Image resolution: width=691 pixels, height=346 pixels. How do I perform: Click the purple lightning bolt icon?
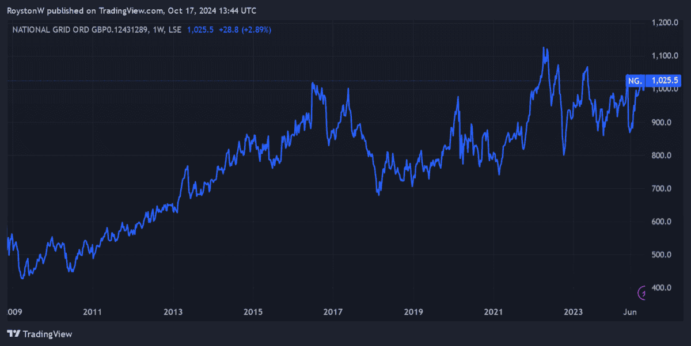[x=643, y=293]
